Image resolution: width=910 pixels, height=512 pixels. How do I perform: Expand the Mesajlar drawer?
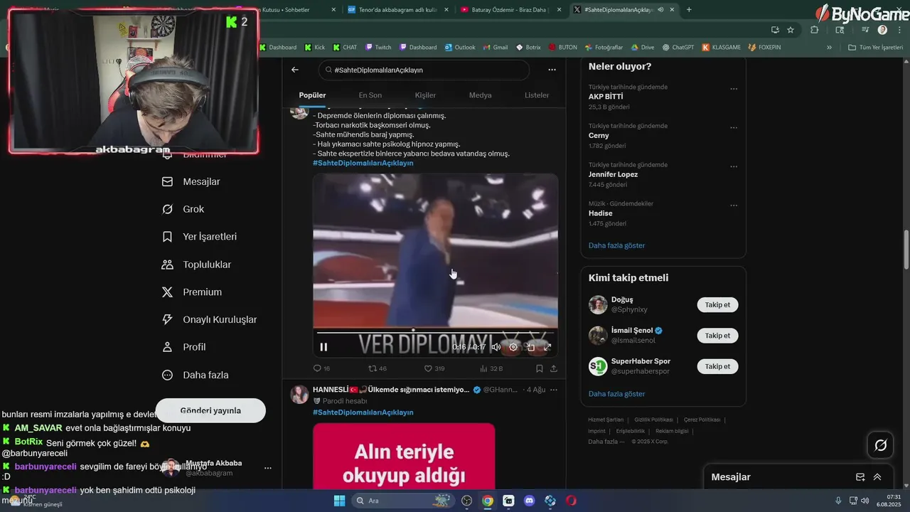click(877, 477)
